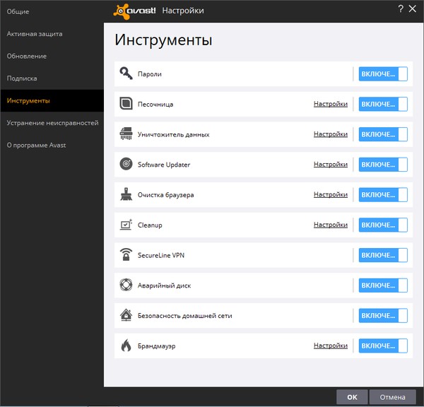Click the flame icon for Брандмауэр
This screenshot has height=407, width=424.
[126, 346]
